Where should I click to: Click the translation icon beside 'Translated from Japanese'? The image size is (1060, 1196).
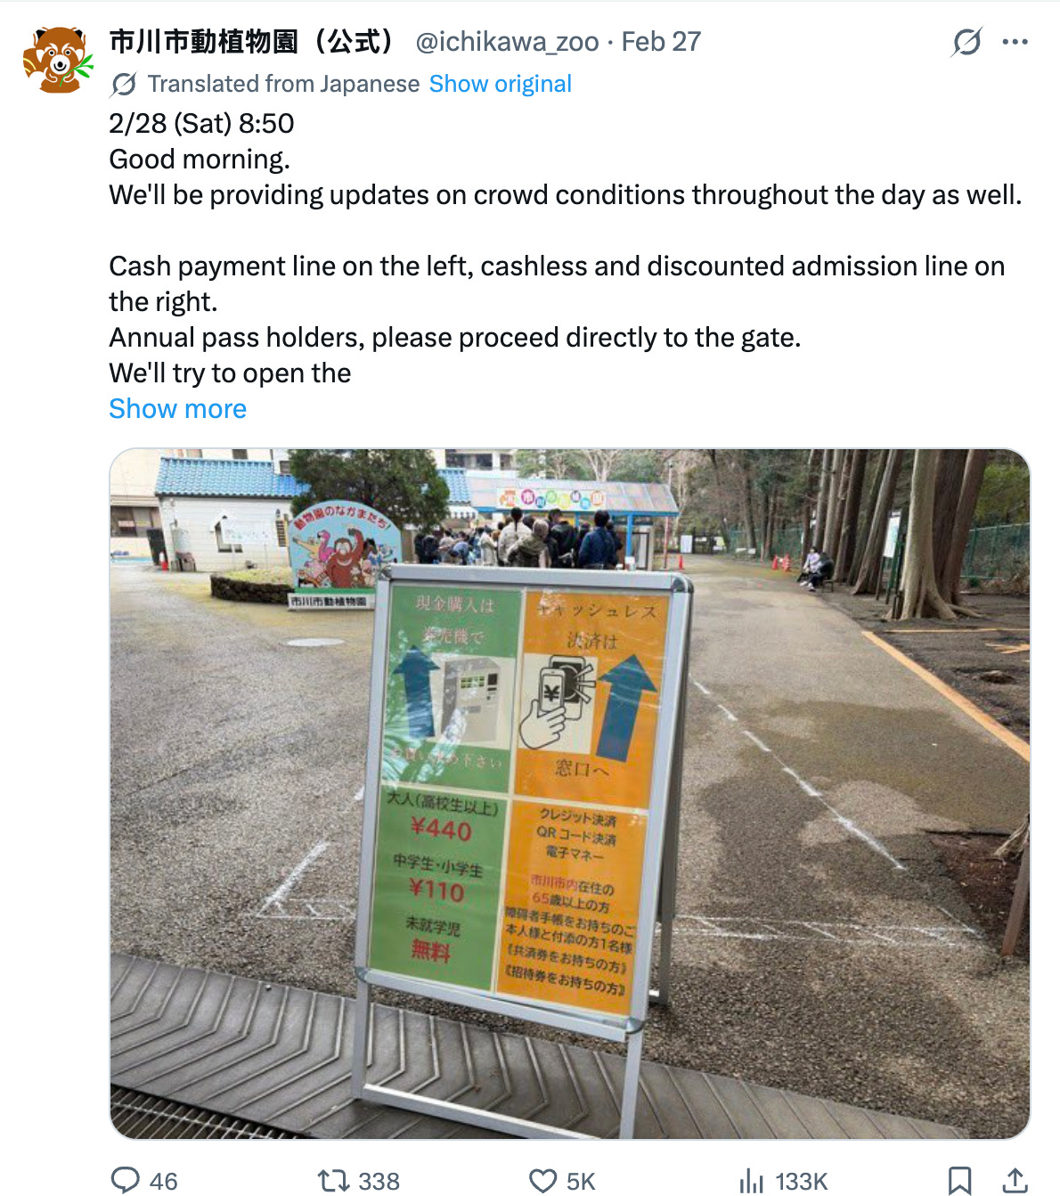click(x=124, y=84)
